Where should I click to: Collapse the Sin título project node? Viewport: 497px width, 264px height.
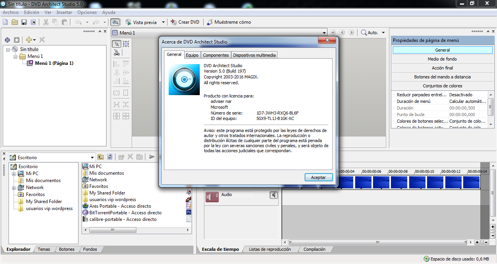8,49
